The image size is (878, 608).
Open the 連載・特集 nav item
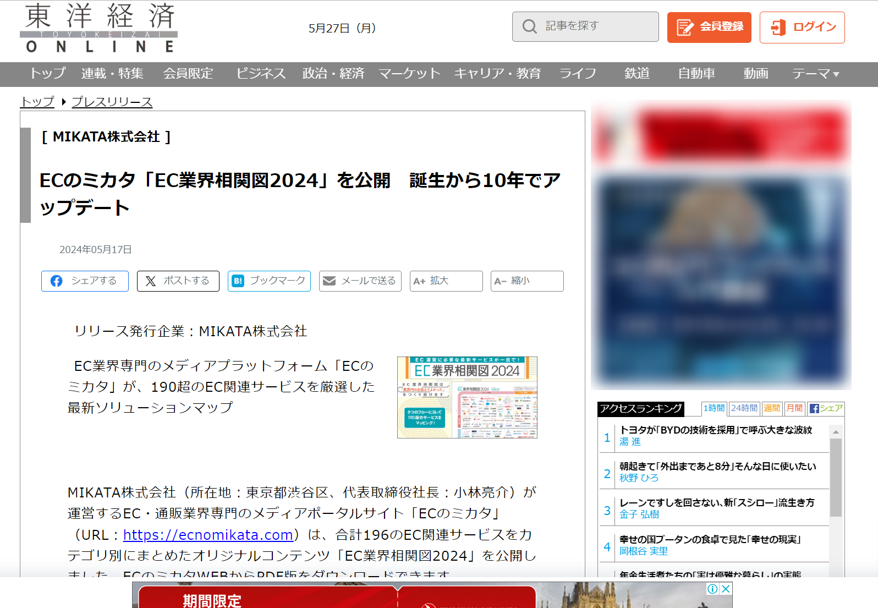click(x=112, y=74)
